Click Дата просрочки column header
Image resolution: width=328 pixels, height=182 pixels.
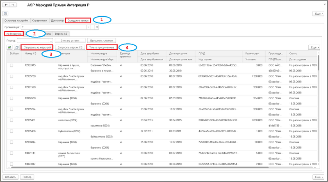178,53
